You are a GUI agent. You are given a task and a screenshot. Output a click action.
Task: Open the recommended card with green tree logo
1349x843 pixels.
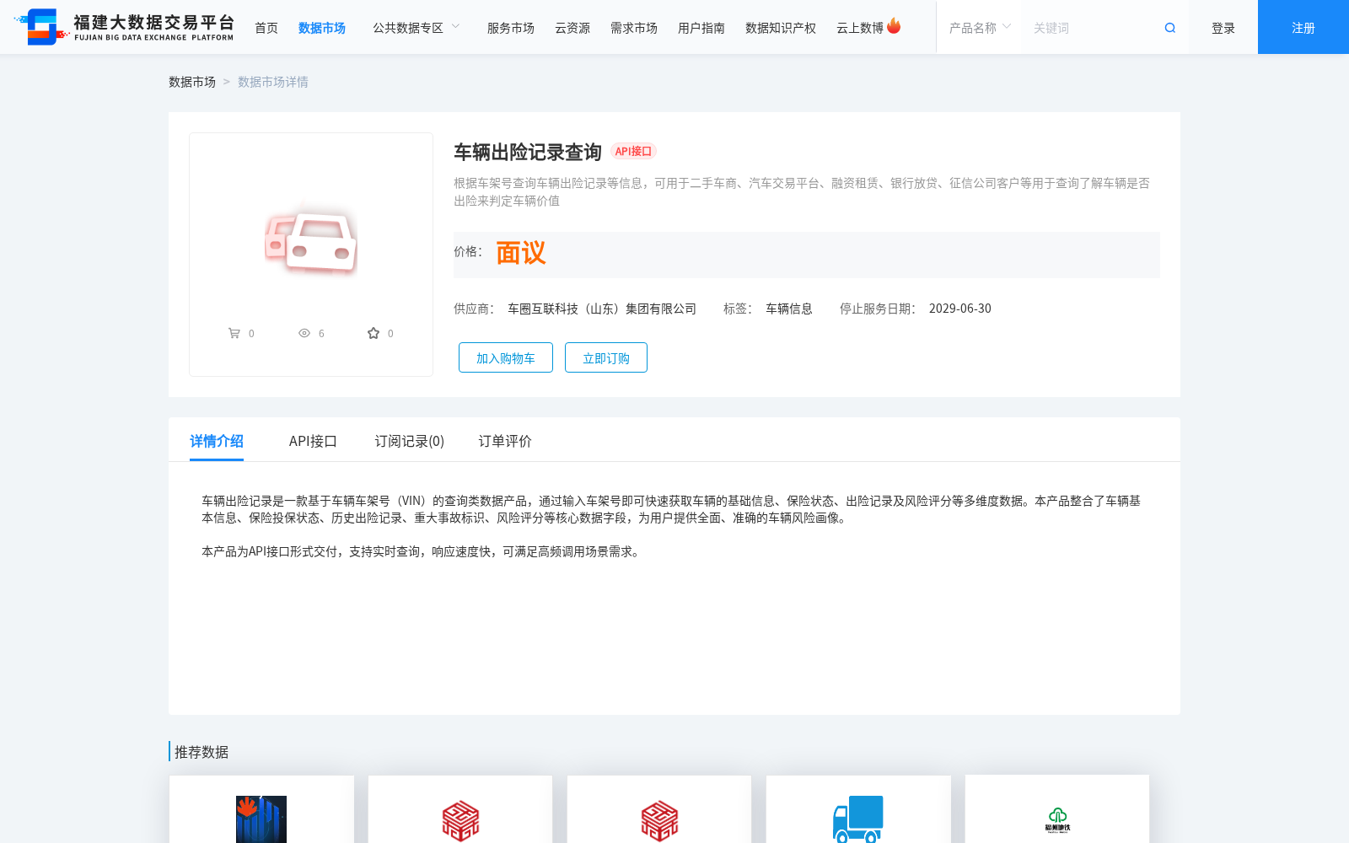(x=1057, y=810)
